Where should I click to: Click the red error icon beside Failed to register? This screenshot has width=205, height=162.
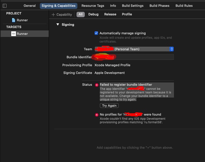(97, 85)
